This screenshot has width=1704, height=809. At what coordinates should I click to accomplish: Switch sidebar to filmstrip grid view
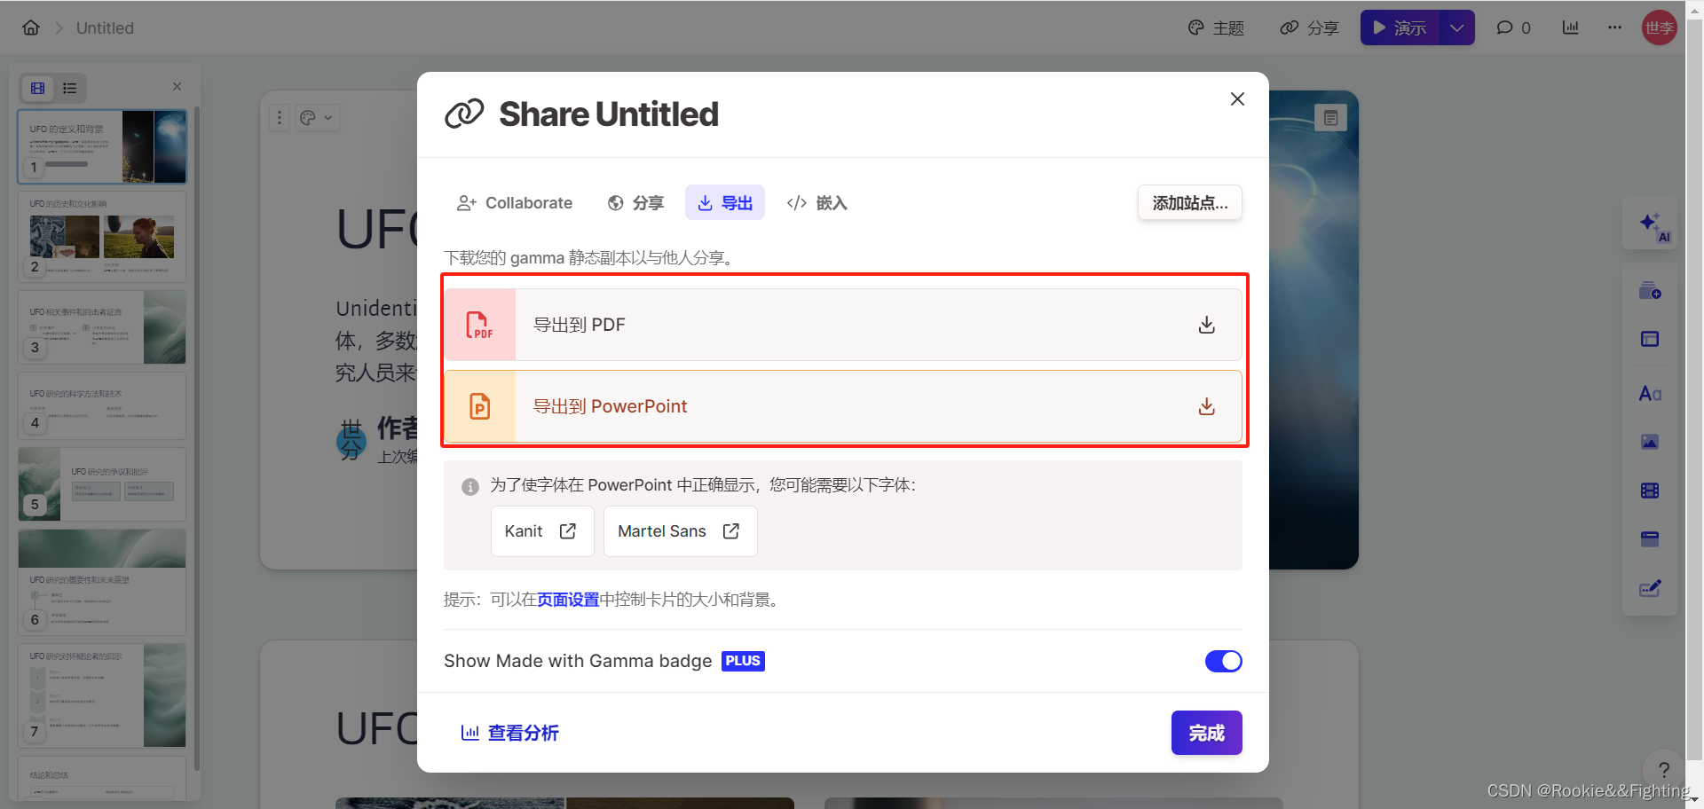coord(38,88)
